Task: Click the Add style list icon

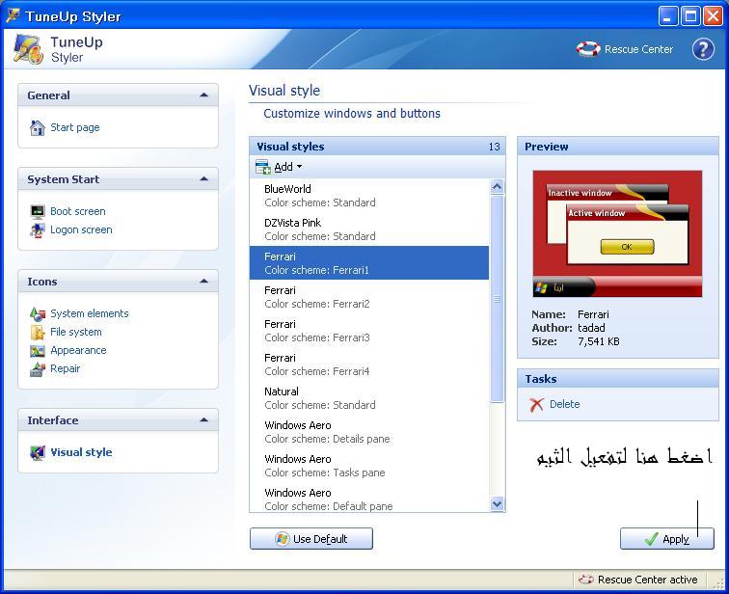Action: point(262,167)
